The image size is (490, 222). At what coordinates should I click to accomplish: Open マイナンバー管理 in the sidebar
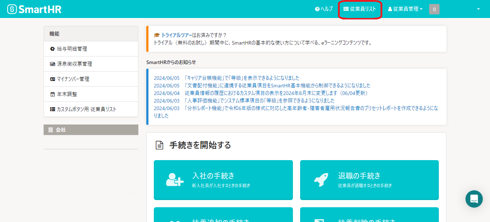(x=91, y=79)
